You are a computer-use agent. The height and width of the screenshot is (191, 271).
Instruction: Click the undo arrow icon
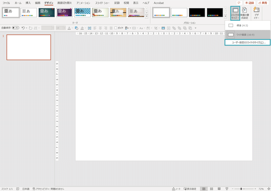(x=23, y=28)
